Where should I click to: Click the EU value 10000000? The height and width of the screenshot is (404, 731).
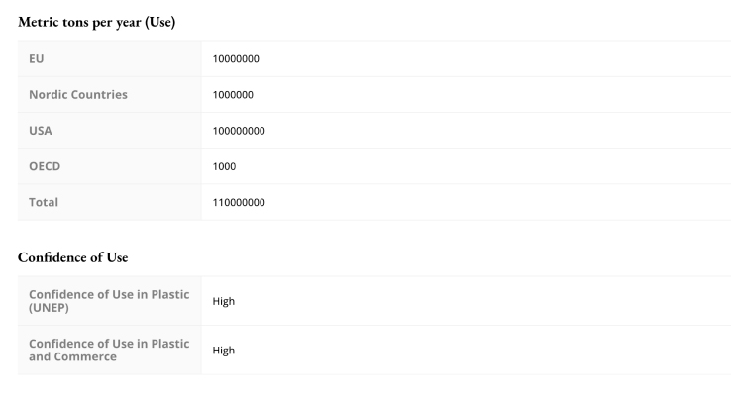(236, 59)
